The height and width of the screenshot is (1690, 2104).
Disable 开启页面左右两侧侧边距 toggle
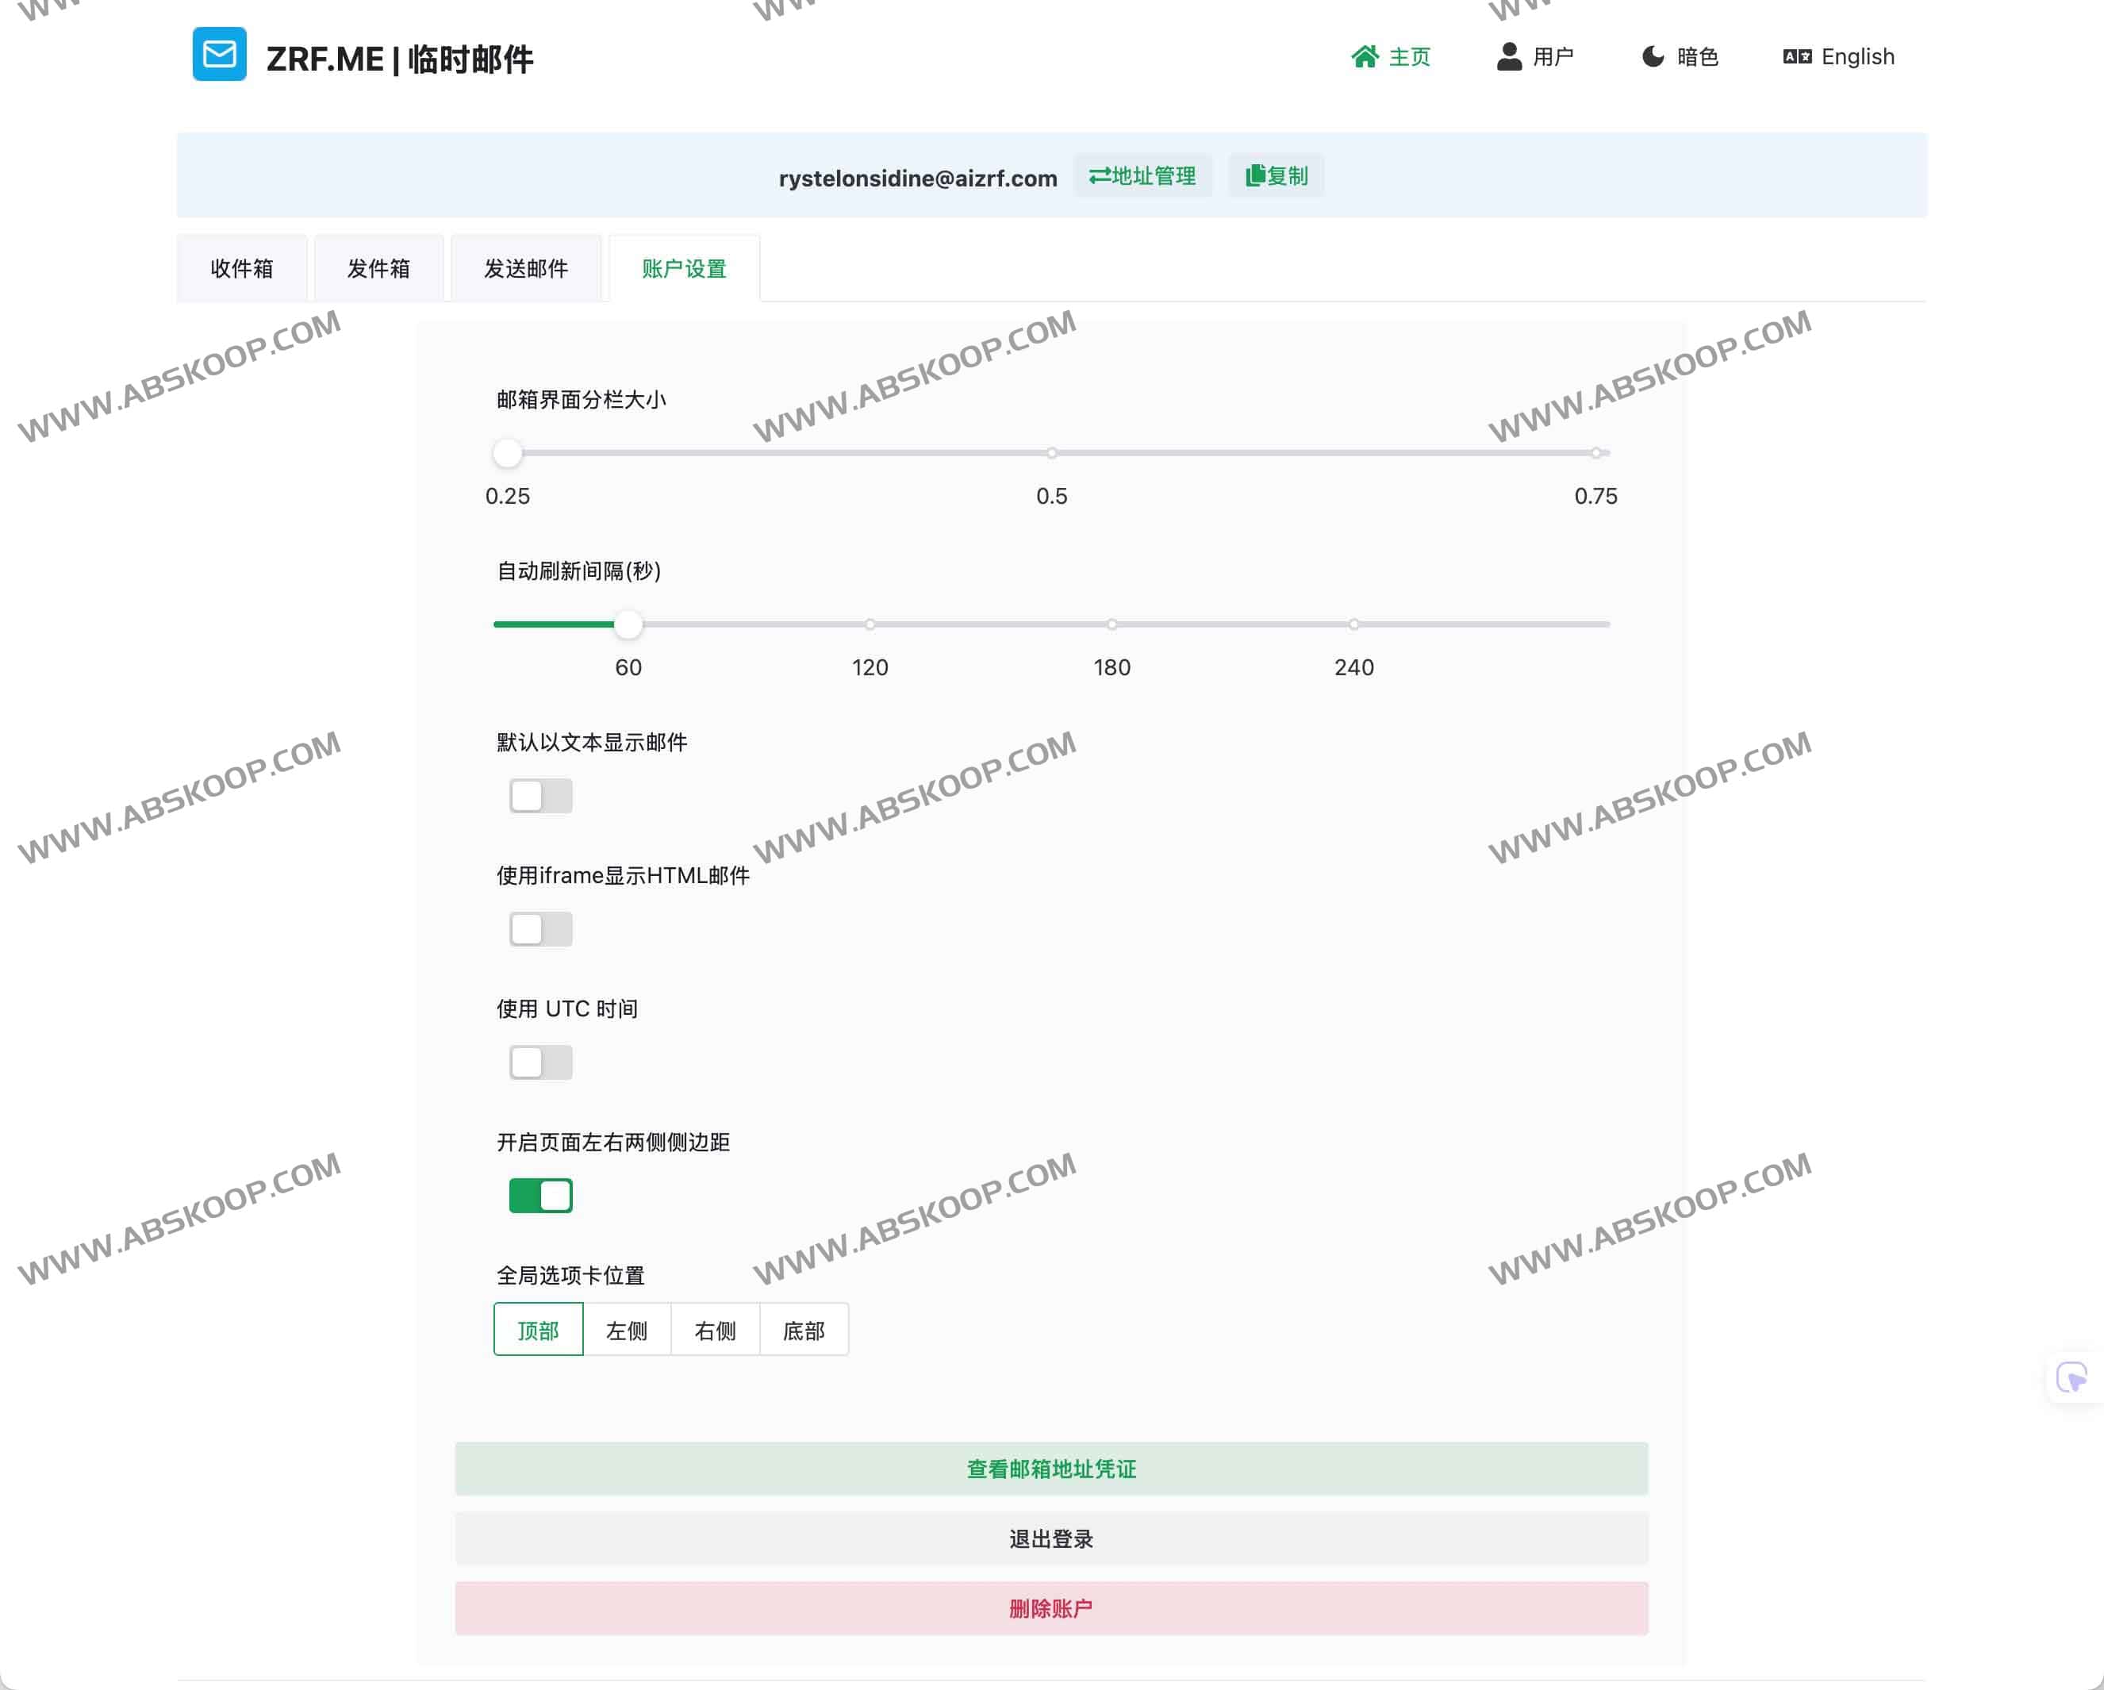[540, 1195]
